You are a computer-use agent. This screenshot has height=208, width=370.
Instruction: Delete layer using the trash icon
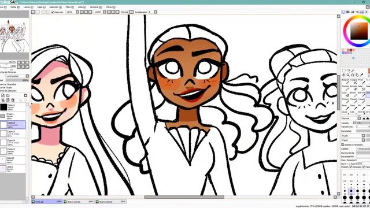click(x=13, y=100)
